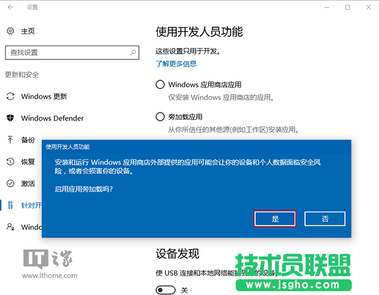Click the text 仅安装 Windows 应用商店的应用。
379x295 pixels.
(221, 97)
